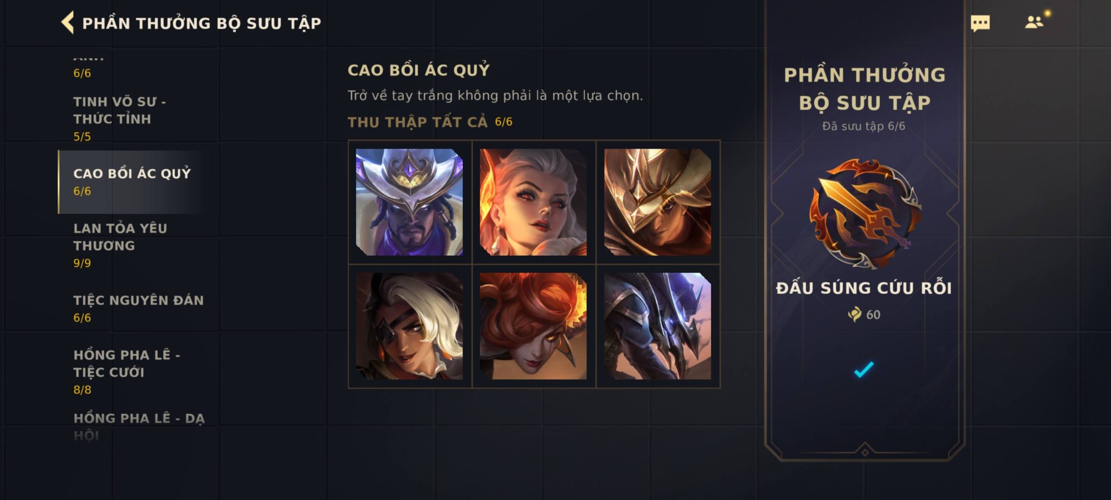Select the dark armored beast portrait

657,326
